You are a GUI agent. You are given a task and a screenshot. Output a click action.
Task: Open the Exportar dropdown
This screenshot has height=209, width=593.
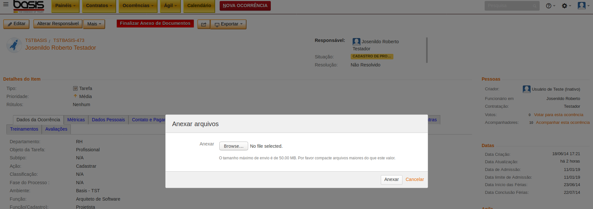[x=229, y=24]
